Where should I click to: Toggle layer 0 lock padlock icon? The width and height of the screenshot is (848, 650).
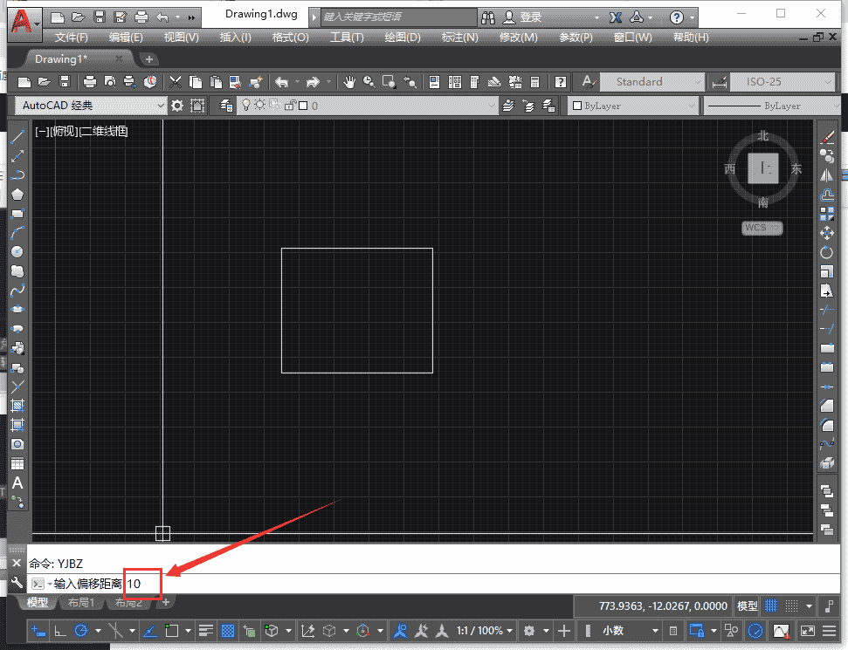coord(291,105)
